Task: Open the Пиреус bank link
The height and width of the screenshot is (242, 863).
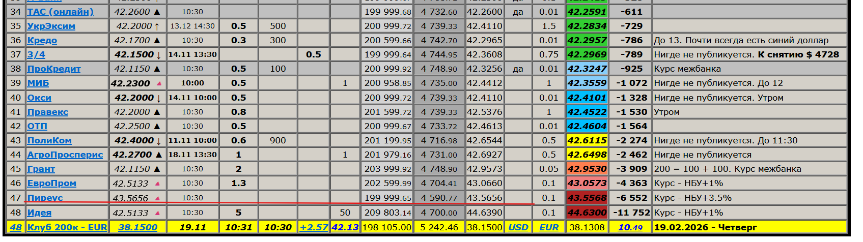Action: click(45, 198)
